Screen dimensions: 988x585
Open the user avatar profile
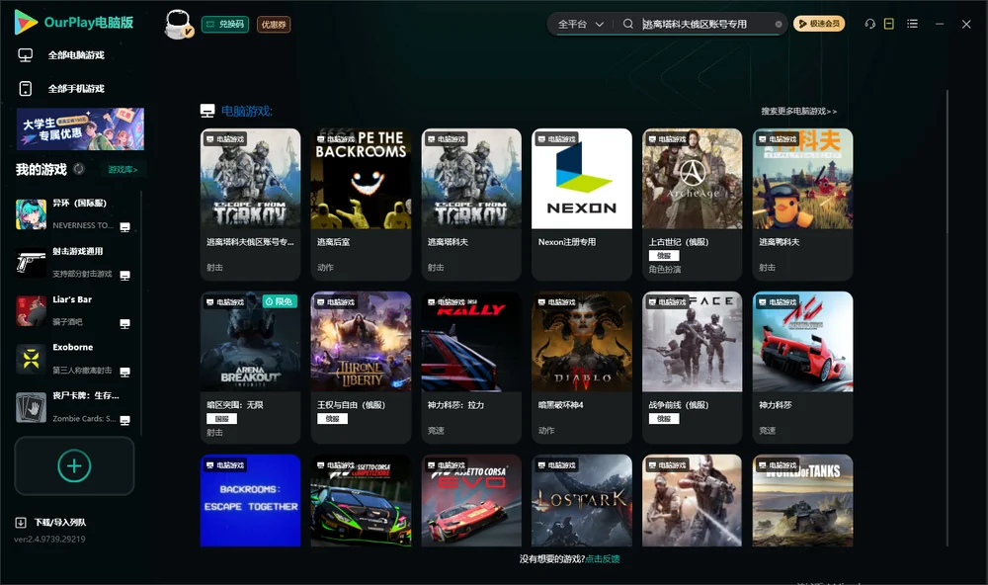[178, 24]
